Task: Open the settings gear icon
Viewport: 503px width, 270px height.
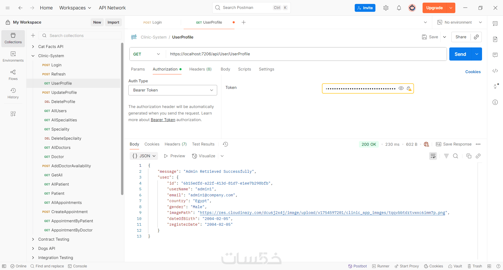Action: (x=386, y=8)
